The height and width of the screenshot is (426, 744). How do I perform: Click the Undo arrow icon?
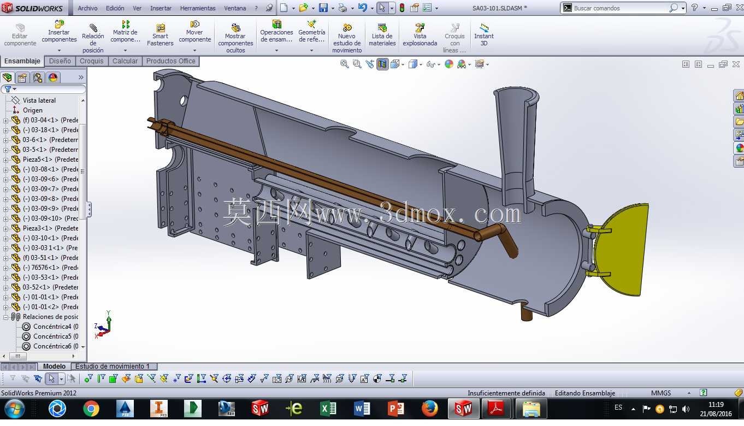coord(362,8)
